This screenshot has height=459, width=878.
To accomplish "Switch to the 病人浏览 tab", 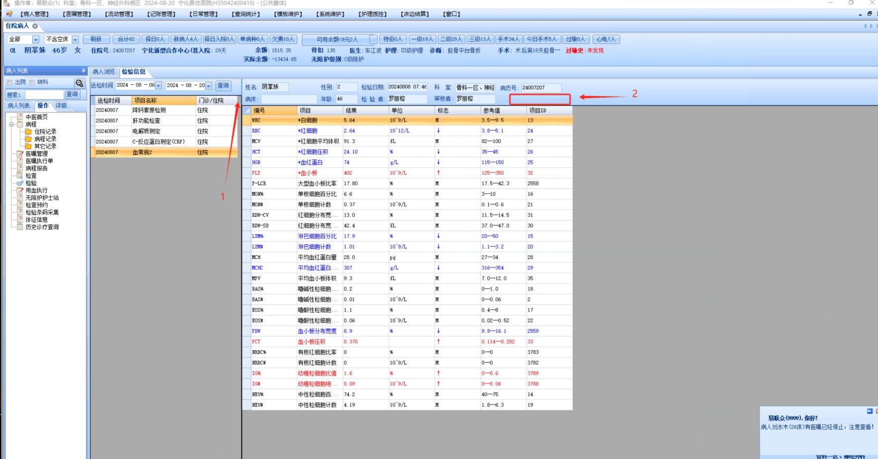I will click(104, 72).
